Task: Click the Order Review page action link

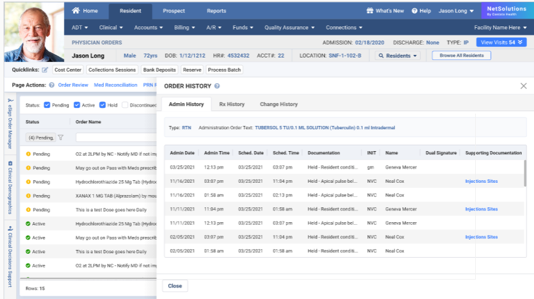Action: click(73, 85)
